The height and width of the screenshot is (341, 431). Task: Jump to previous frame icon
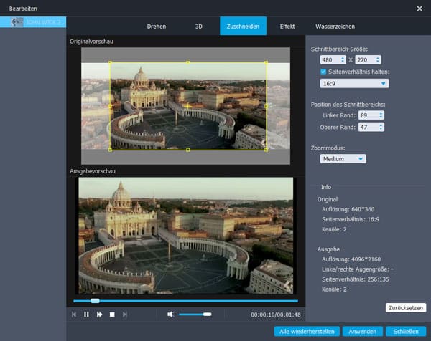[x=74, y=314]
